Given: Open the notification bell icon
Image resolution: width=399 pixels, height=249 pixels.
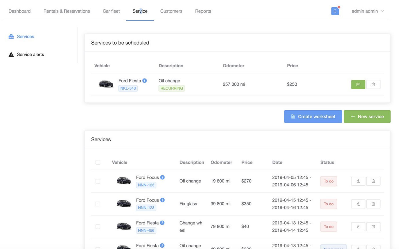Looking at the screenshot, I should (x=335, y=11).
